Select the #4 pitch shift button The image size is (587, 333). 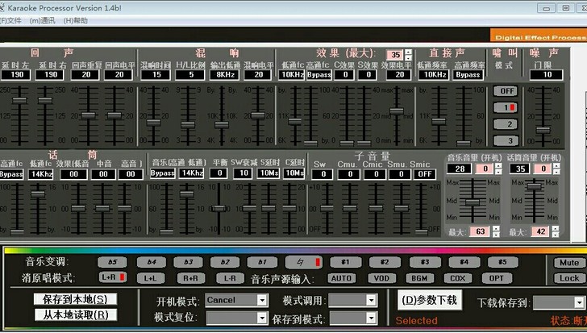click(464, 262)
